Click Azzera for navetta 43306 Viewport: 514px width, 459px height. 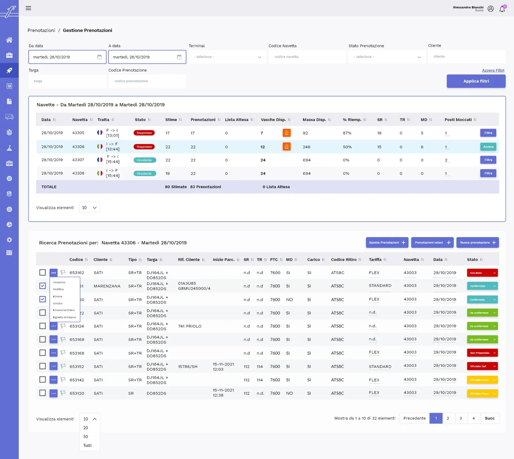(488, 147)
